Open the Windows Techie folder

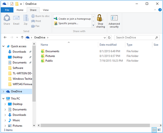pos(20,79)
